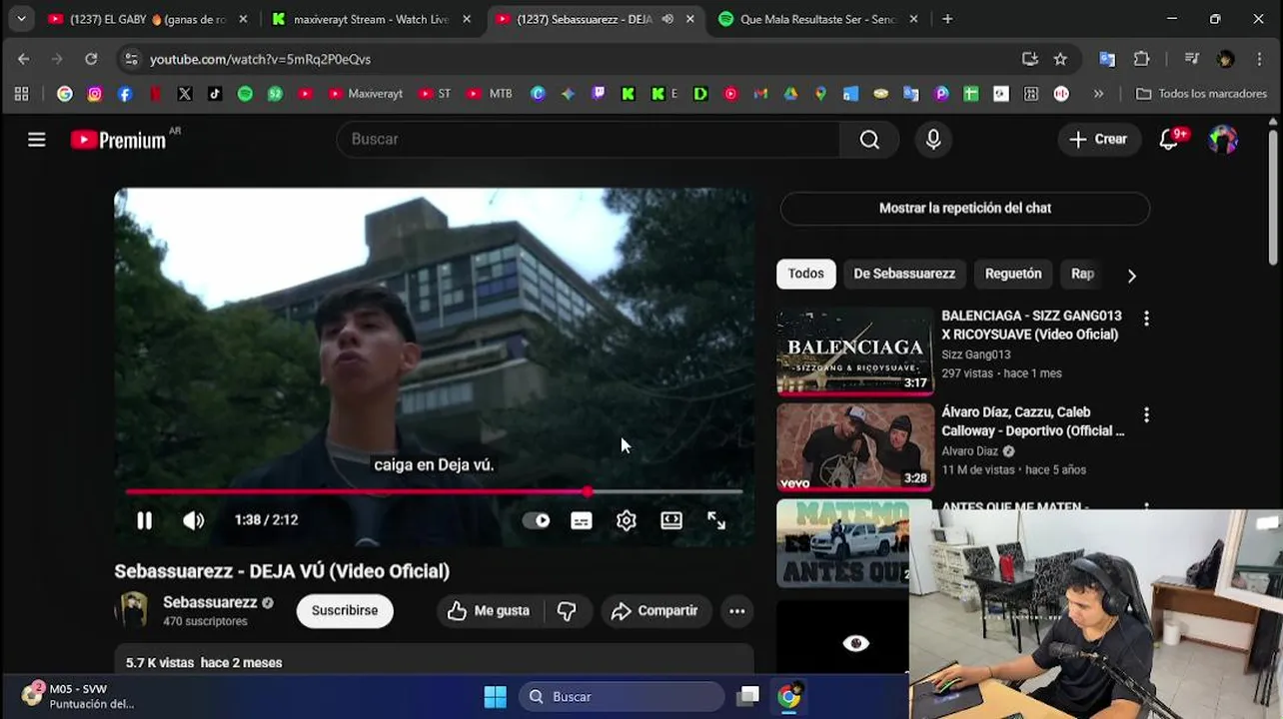The image size is (1283, 719).
Task: Open the MTB bookmark
Action: (x=491, y=94)
